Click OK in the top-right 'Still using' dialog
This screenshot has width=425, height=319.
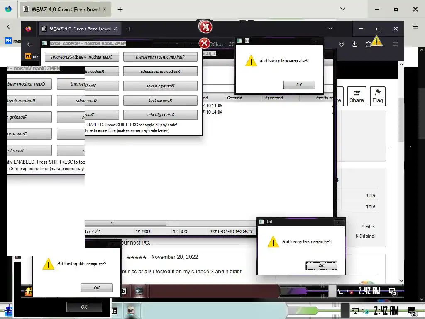coord(299,85)
